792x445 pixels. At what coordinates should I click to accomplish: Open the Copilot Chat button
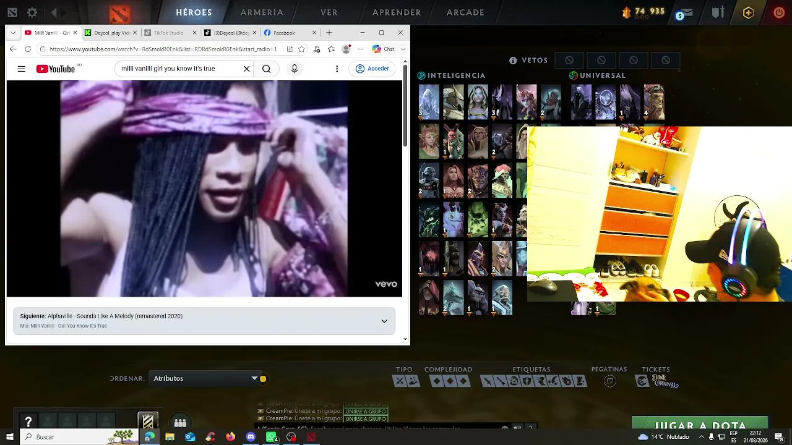point(384,49)
